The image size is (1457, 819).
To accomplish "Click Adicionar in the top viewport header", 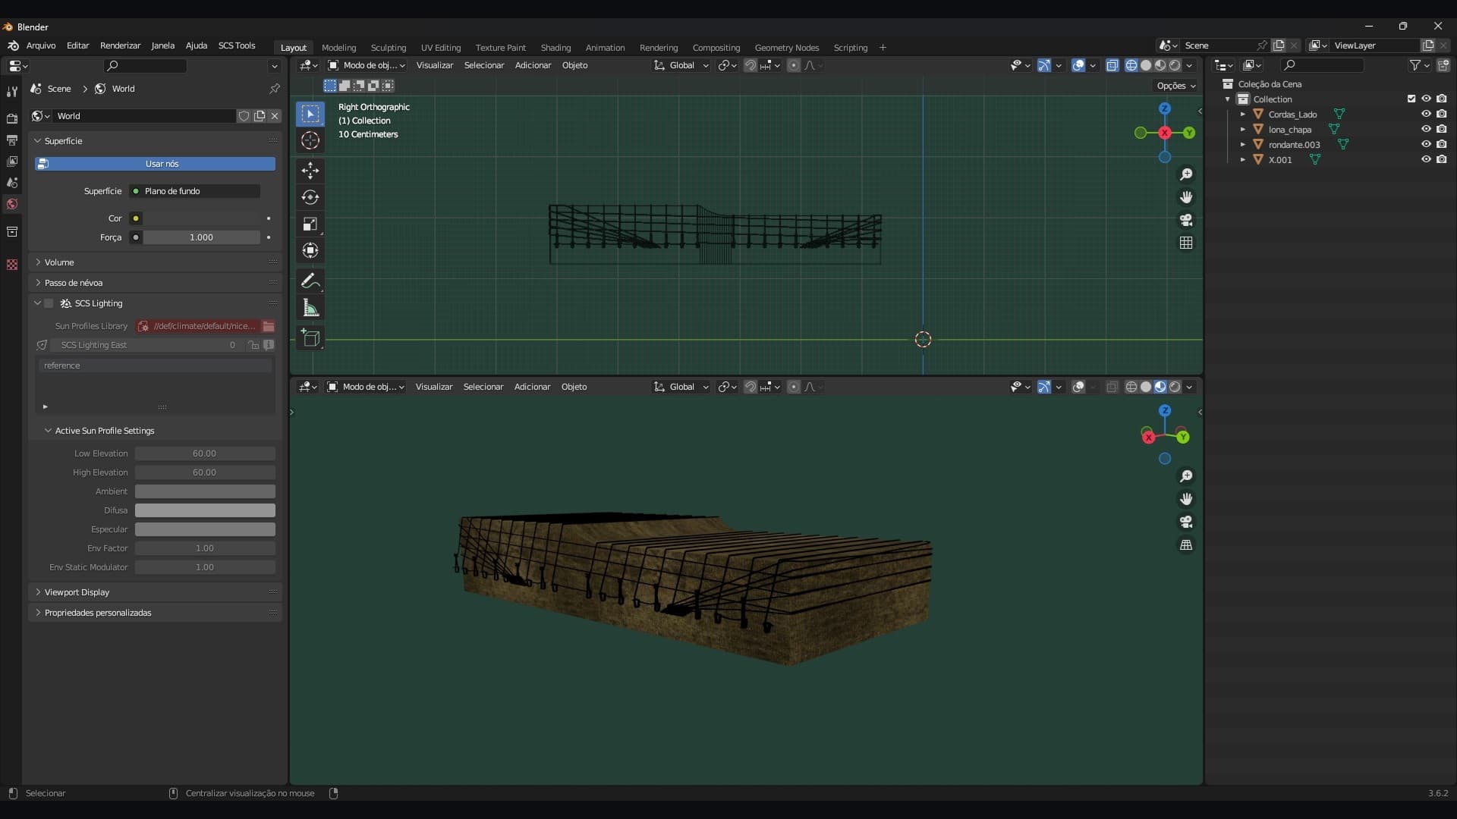I will click(x=533, y=65).
